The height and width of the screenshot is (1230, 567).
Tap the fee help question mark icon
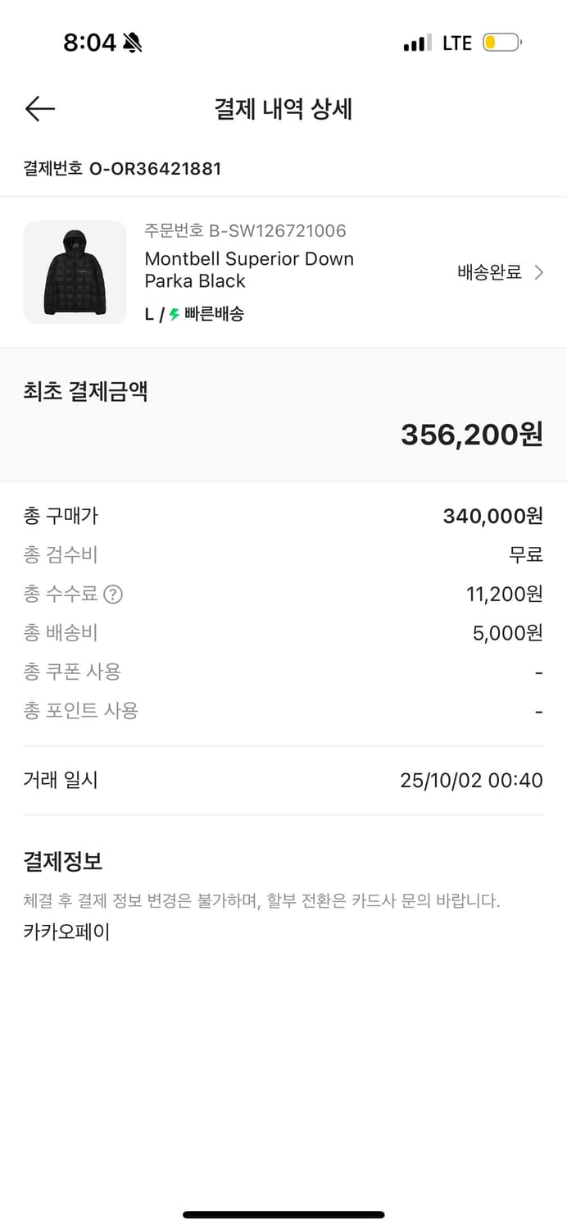[x=113, y=594]
